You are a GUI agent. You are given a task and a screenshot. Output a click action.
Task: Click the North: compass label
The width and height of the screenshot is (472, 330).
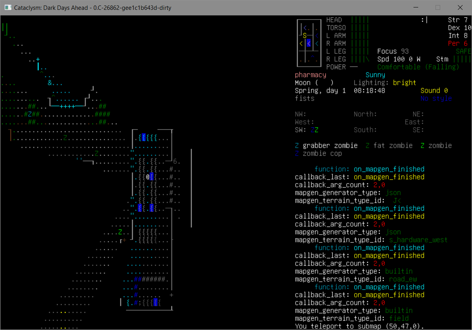click(366, 114)
